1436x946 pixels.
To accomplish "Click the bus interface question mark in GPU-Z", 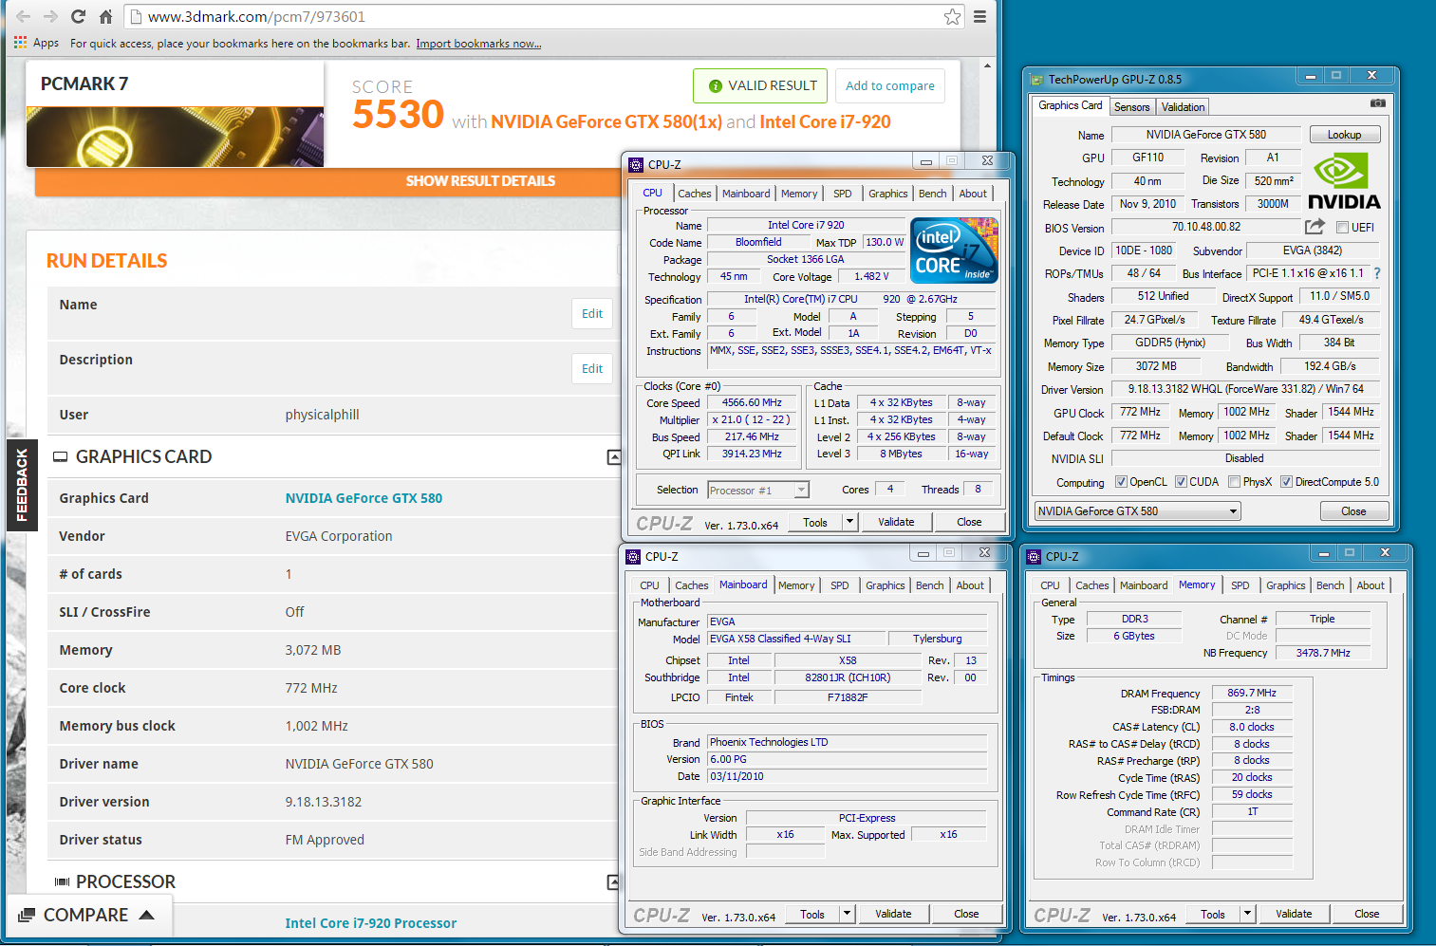I will pyautogui.click(x=1376, y=273).
